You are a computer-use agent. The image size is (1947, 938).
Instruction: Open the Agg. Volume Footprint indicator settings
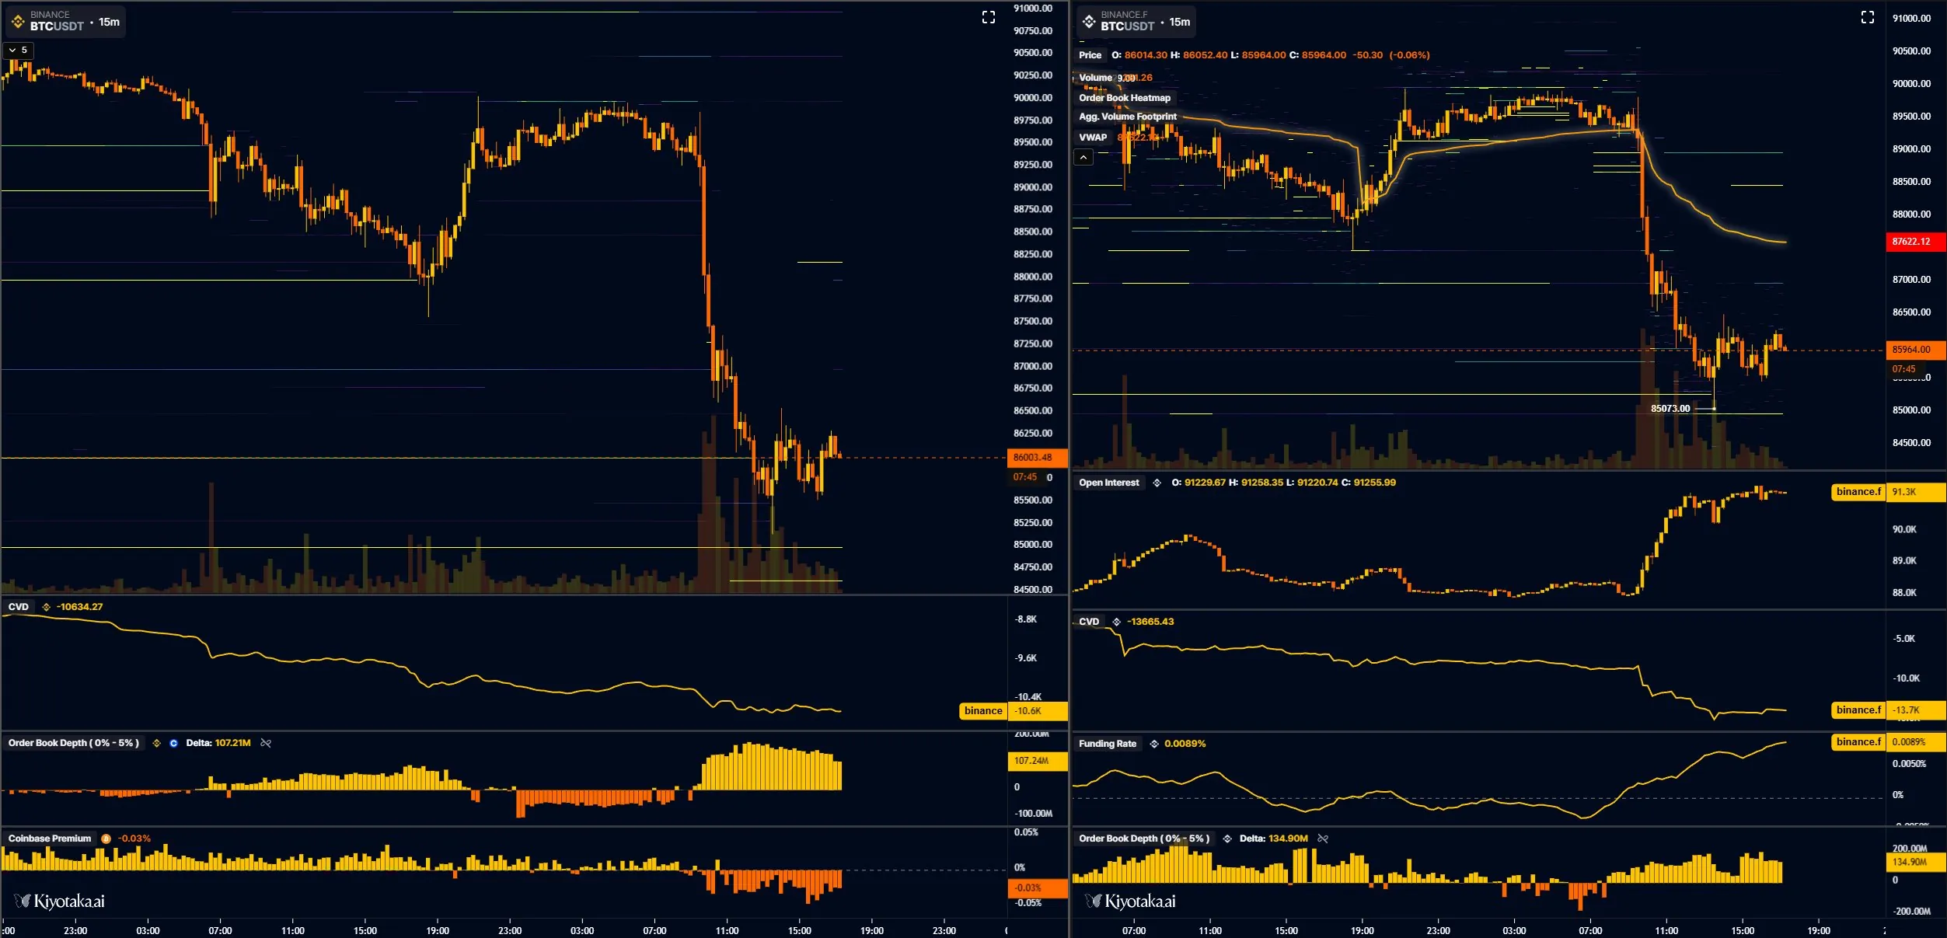coord(1127,117)
